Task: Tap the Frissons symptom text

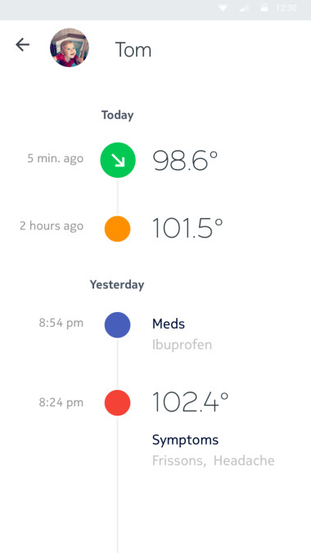Action: [179, 460]
